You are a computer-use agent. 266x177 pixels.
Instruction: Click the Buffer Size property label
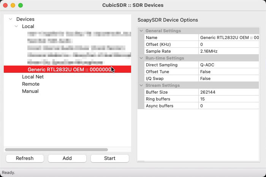(157, 92)
